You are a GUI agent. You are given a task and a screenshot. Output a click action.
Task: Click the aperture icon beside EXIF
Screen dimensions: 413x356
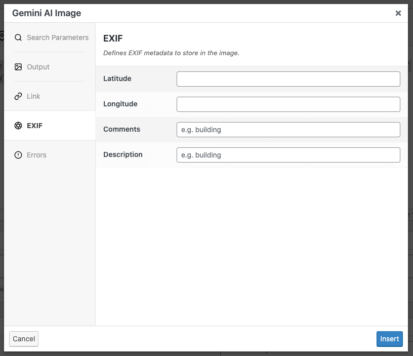point(18,126)
